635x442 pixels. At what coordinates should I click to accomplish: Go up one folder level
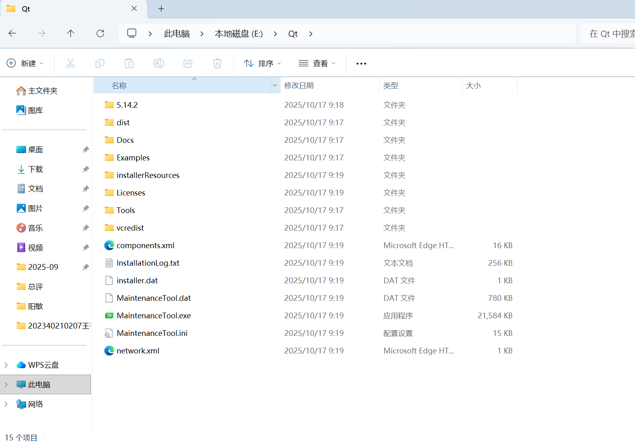71,33
